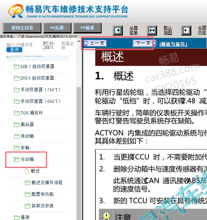Click the folder icon beside TGS 操纵杆
The width and height of the screenshot is (207, 220).
tap(17, 113)
